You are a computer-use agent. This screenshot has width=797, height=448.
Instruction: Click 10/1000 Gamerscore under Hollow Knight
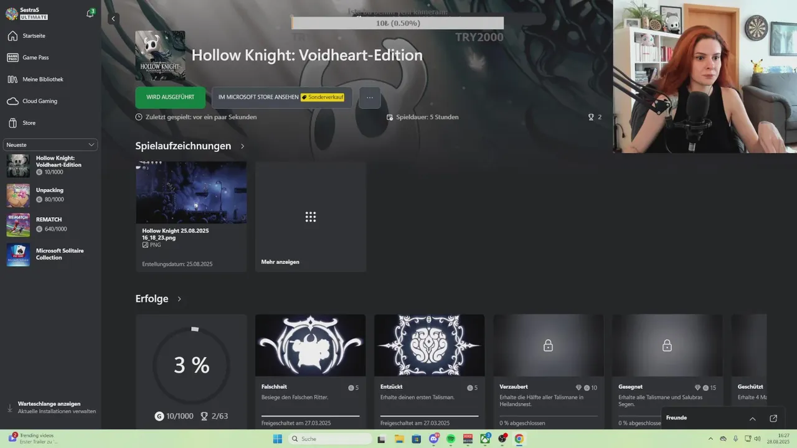[x=49, y=172]
